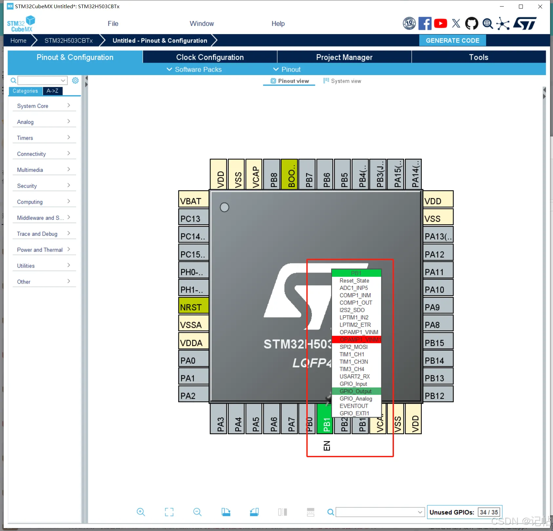Click the peripheral search combo box
553x531 pixels.
point(42,80)
